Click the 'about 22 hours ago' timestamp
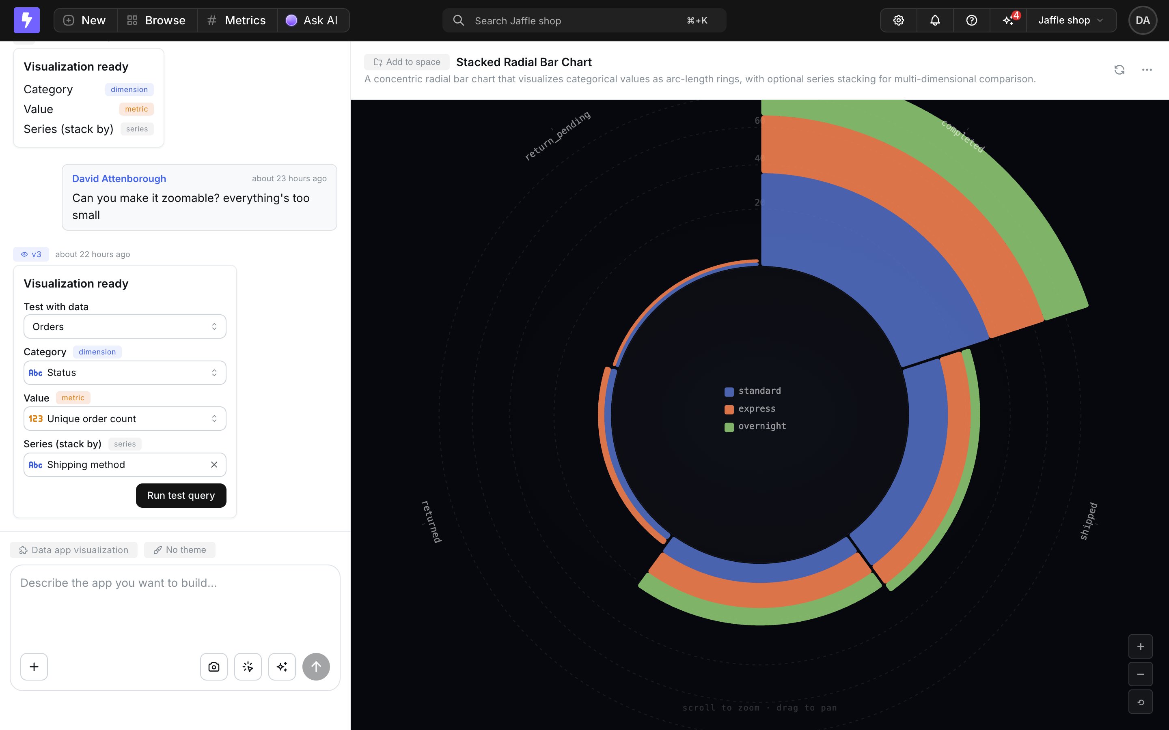Image resolution: width=1169 pixels, height=730 pixels. (x=92, y=254)
